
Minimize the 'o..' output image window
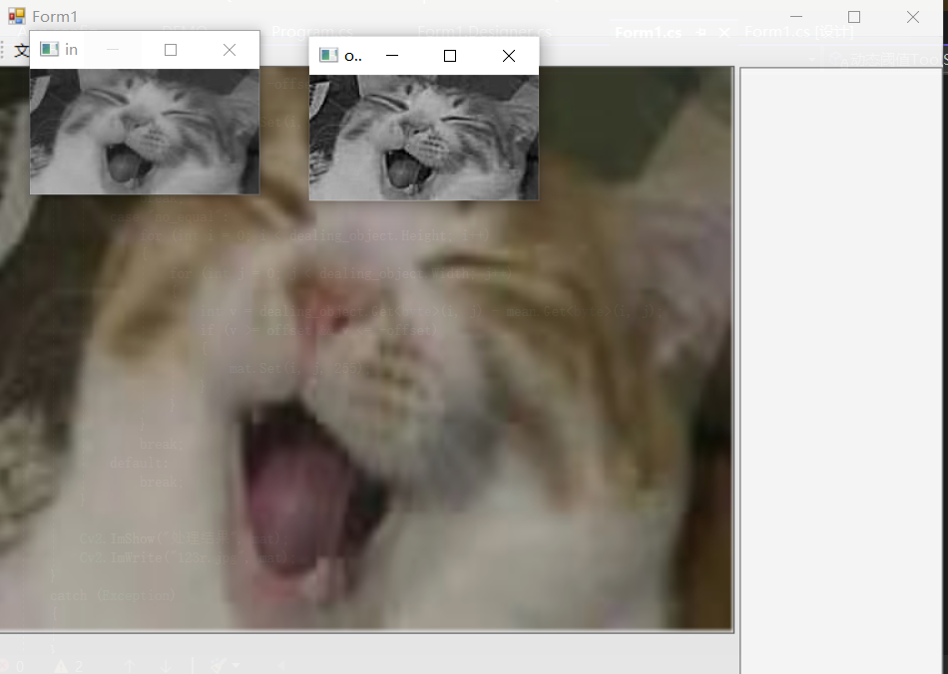pos(392,56)
